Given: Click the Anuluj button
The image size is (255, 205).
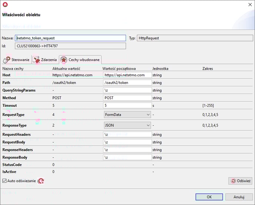Looking at the screenshot, I should click(x=239, y=197).
